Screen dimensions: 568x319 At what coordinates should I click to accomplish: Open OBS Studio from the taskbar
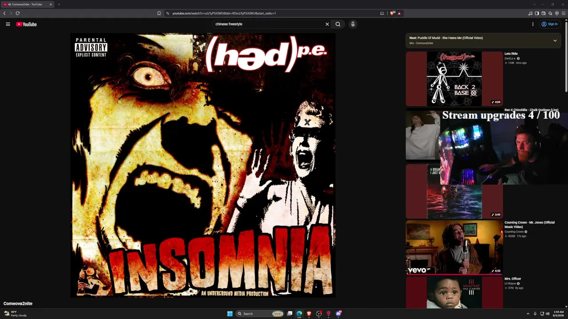319,314
